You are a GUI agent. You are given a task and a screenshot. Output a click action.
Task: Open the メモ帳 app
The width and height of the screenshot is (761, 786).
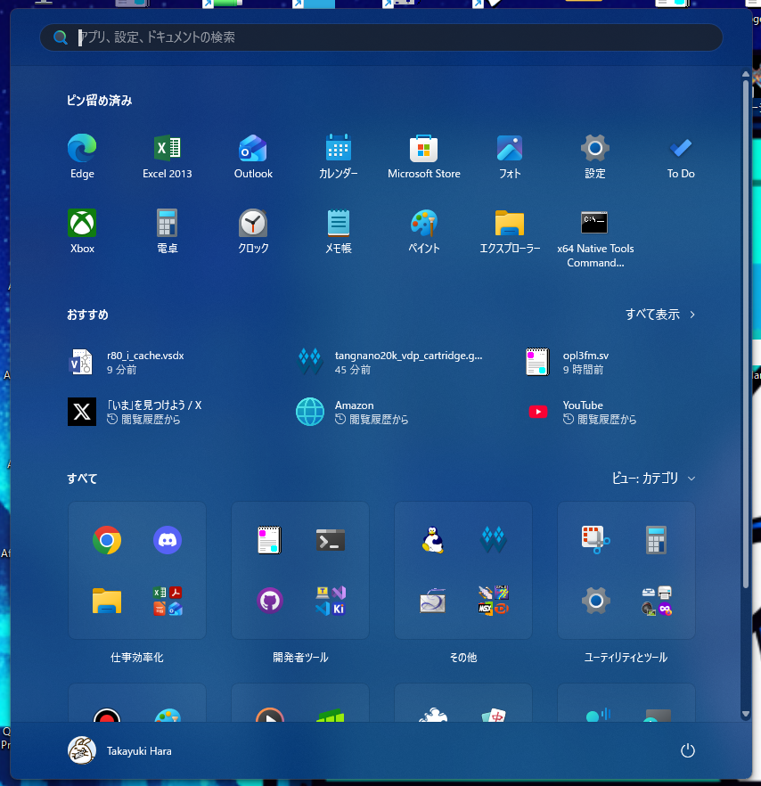pyautogui.click(x=339, y=231)
